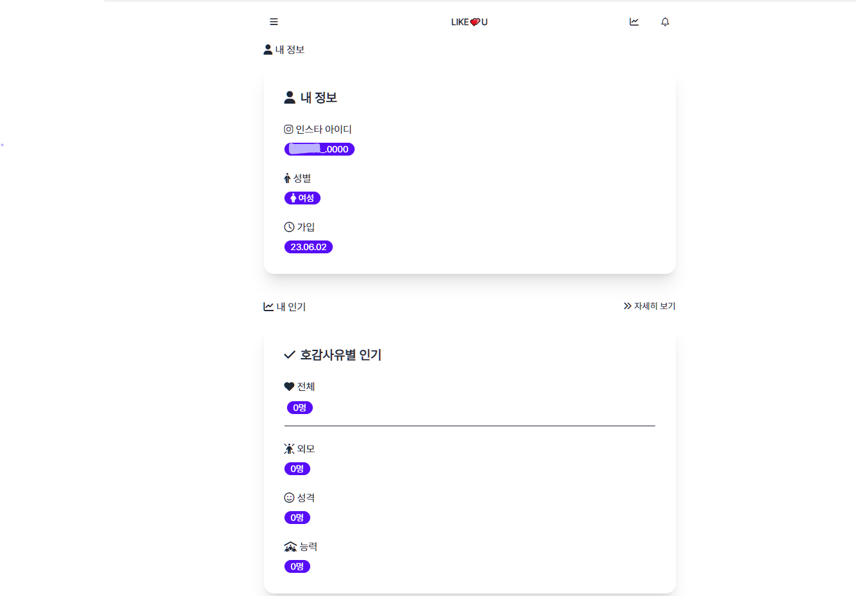Image resolution: width=856 pixels, height=596 pixels.
Task: Open the analytics chart icon in the header
Action: pos(634,21)
